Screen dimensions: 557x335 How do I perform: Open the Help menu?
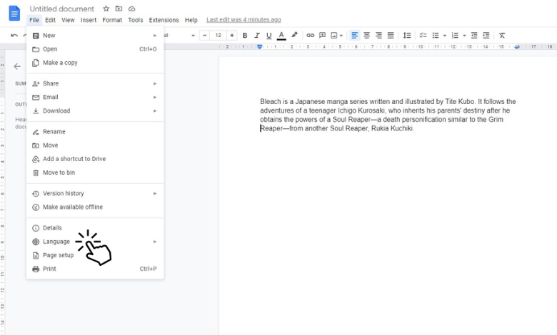(x=191, y=20)
